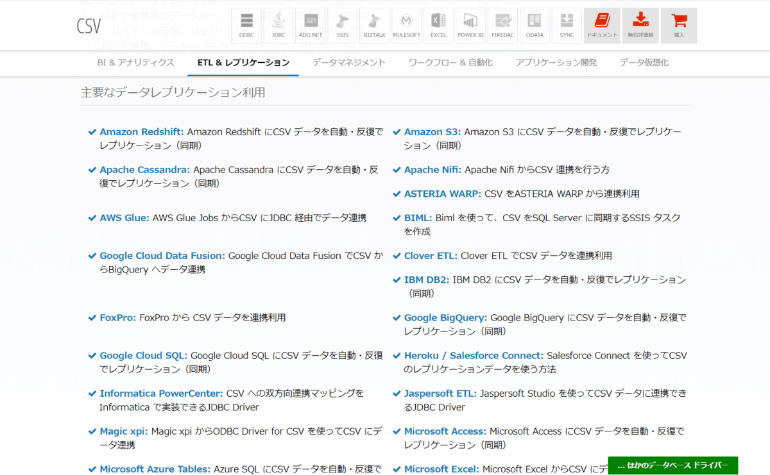Select the FireDAC component icon
Image resolution: width=770 pixels, height=475 pixels.
pyautogui.click(x=502, y=26)
